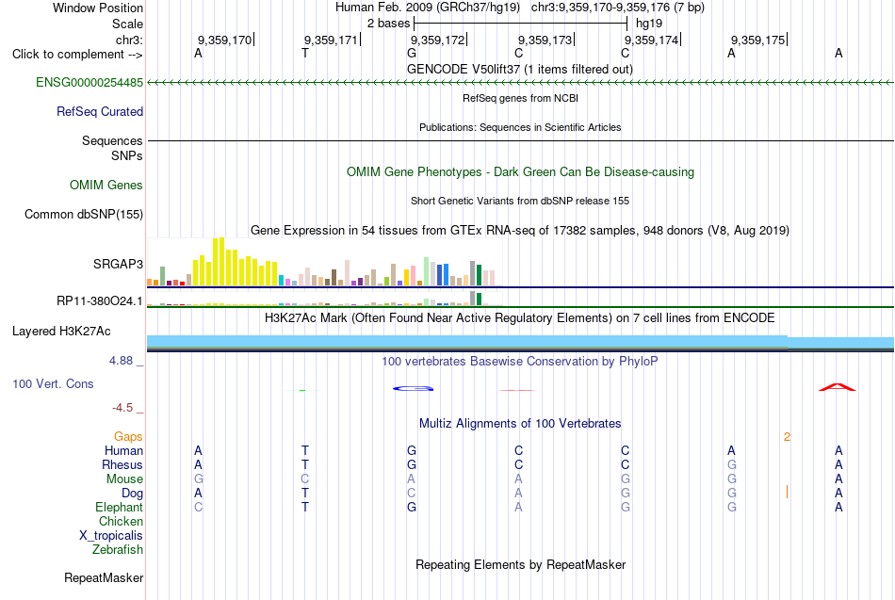Click the ENSG00000254485 green arrowed gene line
Image resolution: width=895 pixels, height=600 pixels.
pos(520,83)
